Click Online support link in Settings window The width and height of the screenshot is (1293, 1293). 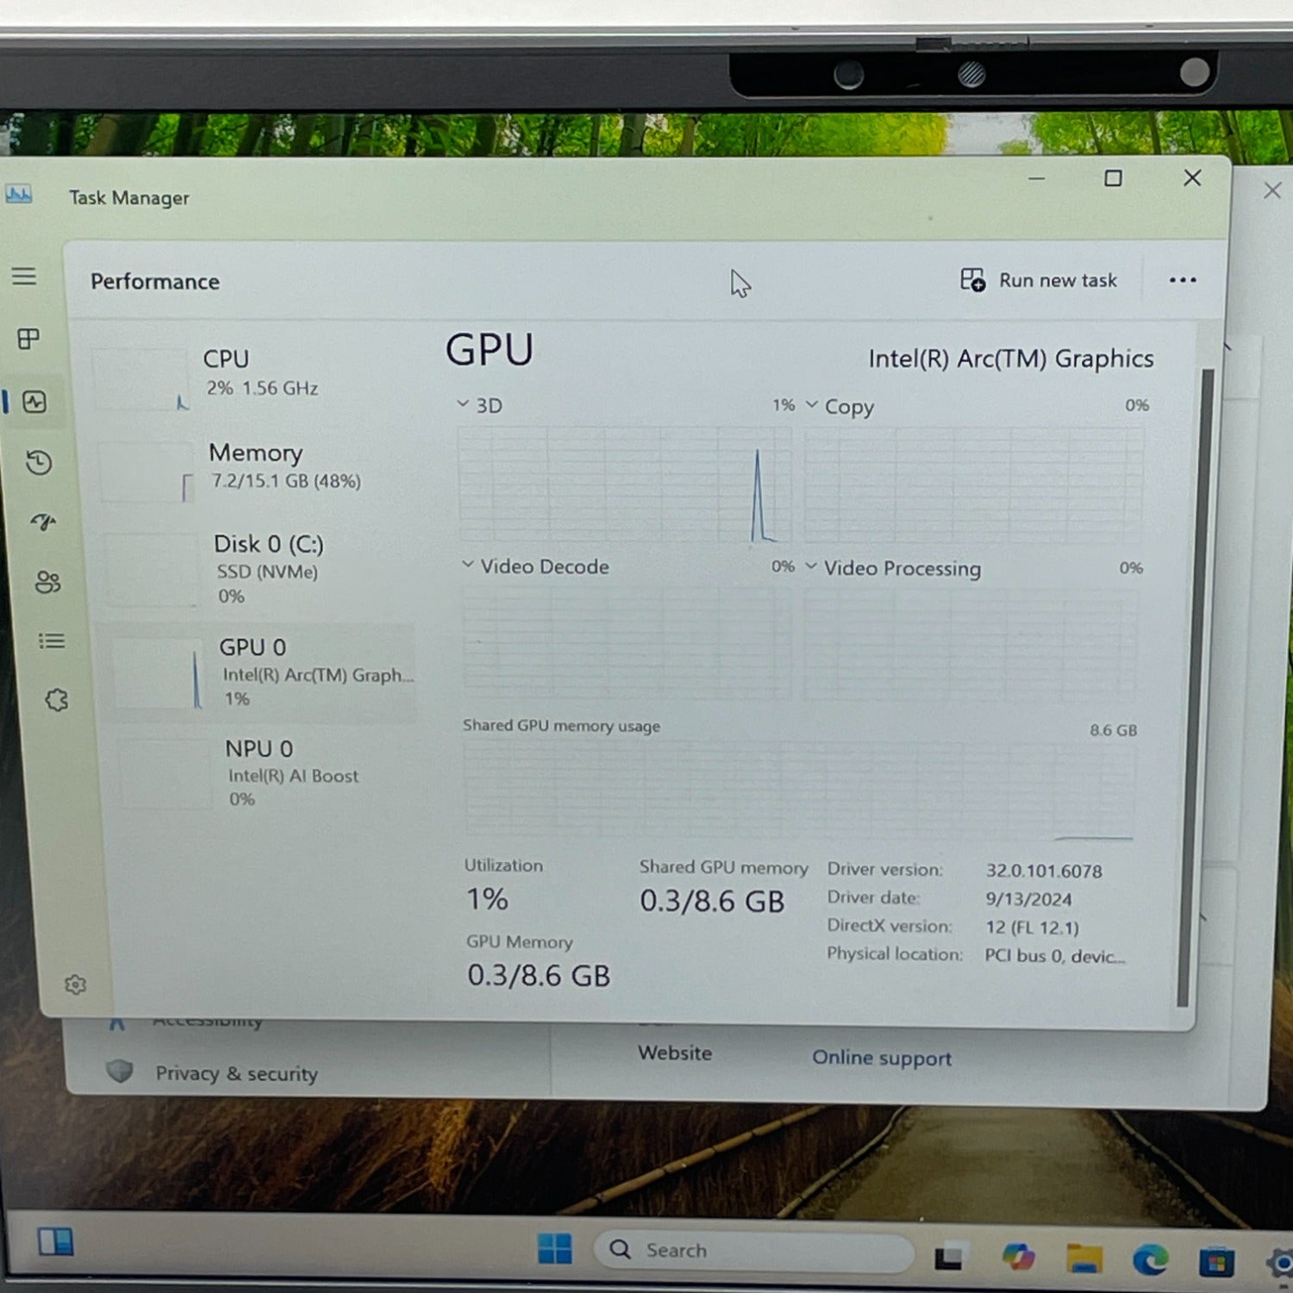click(882, 1058)
